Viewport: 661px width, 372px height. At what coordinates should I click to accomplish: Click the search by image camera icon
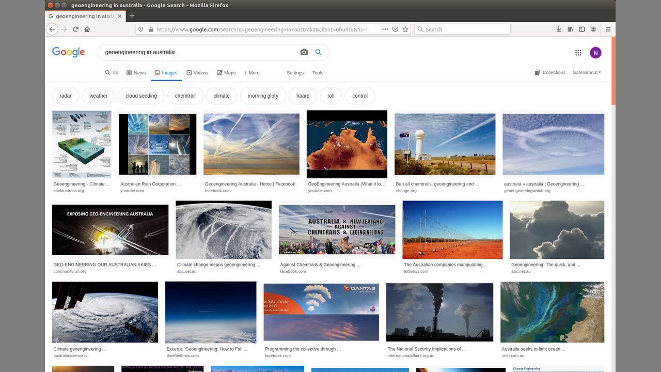coord(304,52)
